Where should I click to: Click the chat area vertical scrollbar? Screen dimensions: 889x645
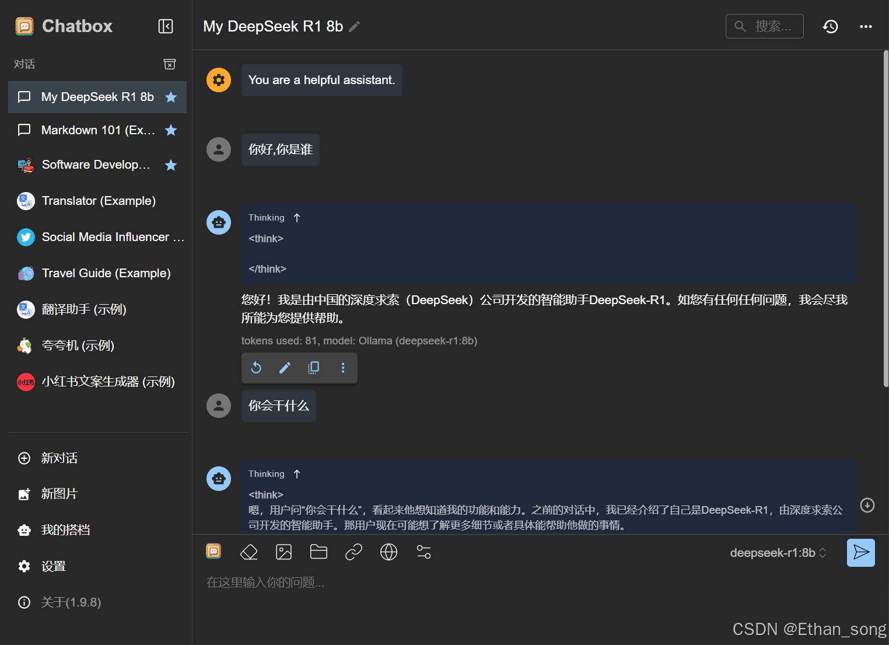[x=885, y=219]
